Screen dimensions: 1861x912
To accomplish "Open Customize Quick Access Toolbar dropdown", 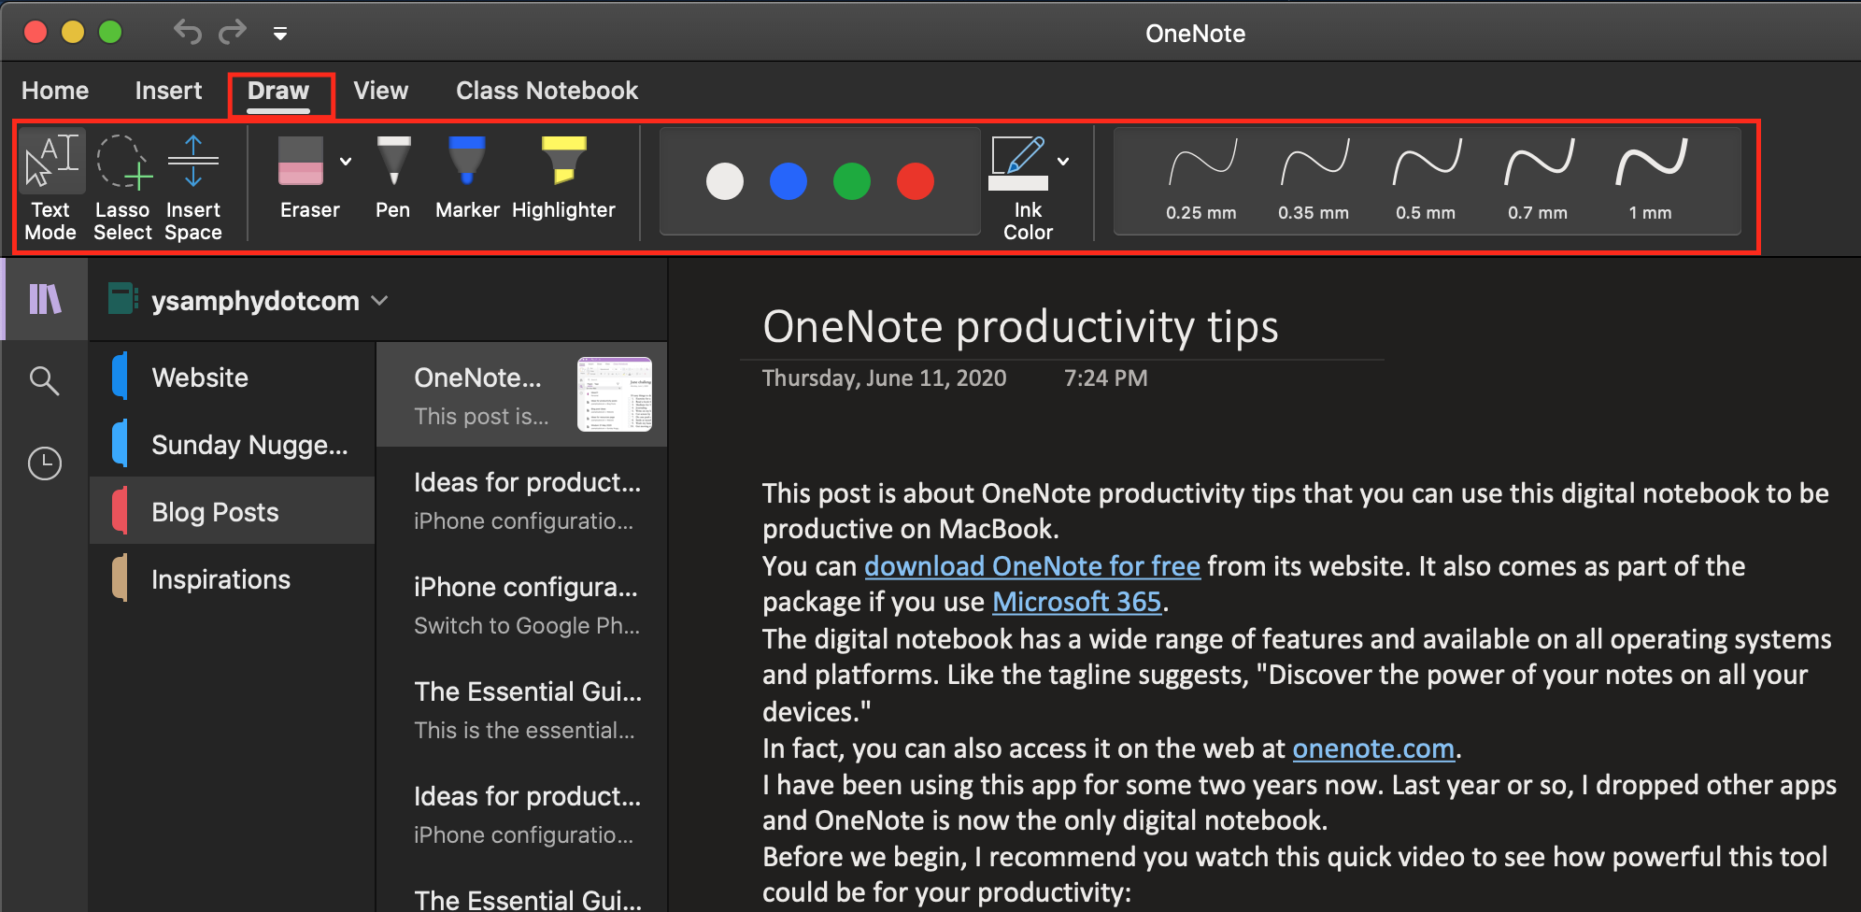I will coord(280,34).
